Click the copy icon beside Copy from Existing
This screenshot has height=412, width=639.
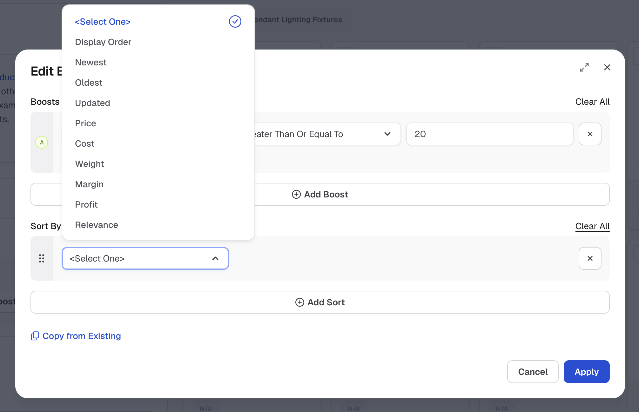click(x=35, y=336)
